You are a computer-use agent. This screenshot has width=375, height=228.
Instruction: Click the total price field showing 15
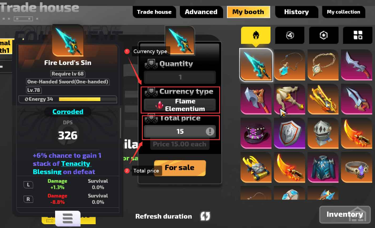click(180, 131)
